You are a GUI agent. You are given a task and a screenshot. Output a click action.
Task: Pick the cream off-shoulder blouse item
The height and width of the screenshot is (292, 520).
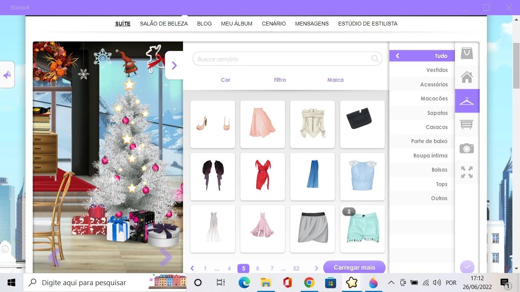[313, 124]
